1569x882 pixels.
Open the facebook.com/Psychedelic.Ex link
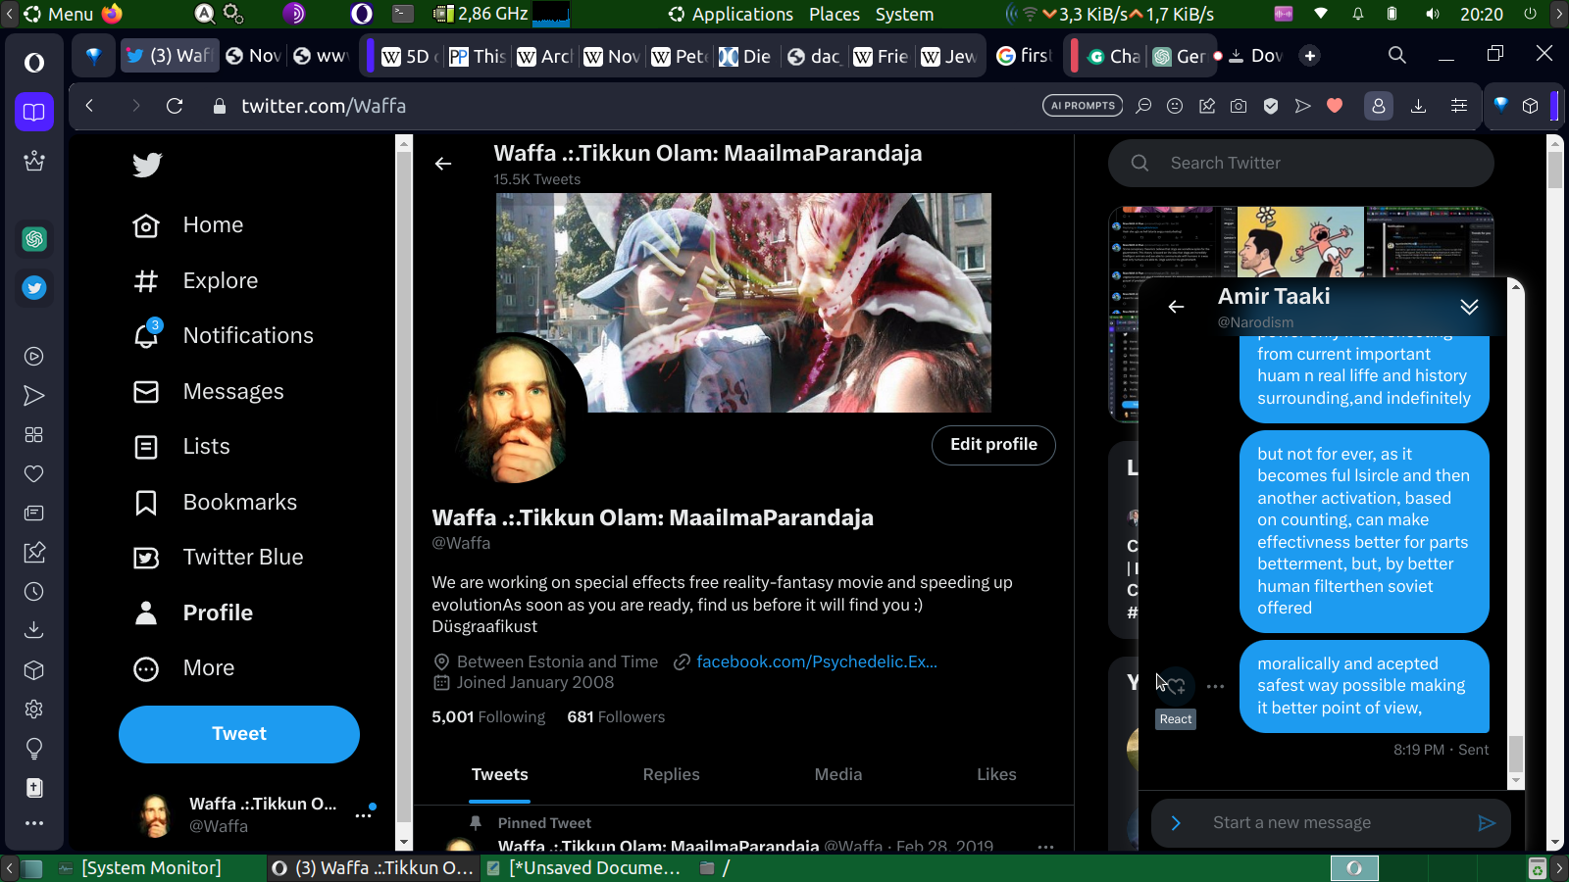coord(816,661)
